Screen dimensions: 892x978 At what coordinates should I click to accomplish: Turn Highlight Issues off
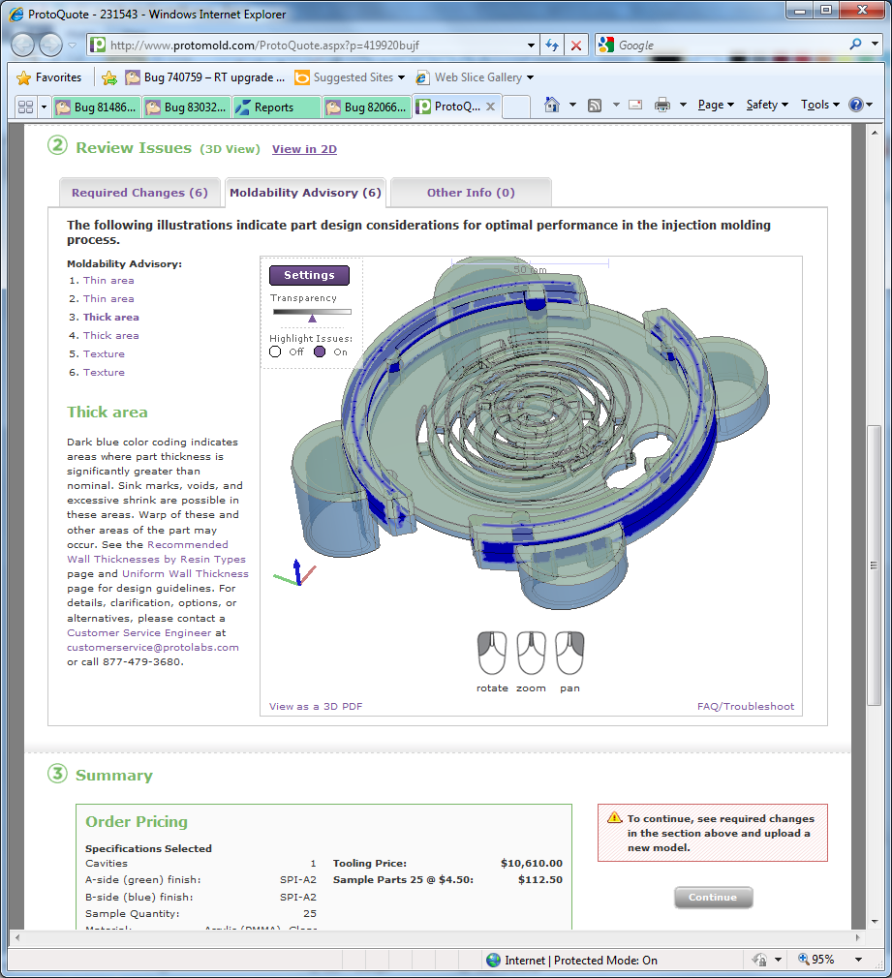pos(276,351)
